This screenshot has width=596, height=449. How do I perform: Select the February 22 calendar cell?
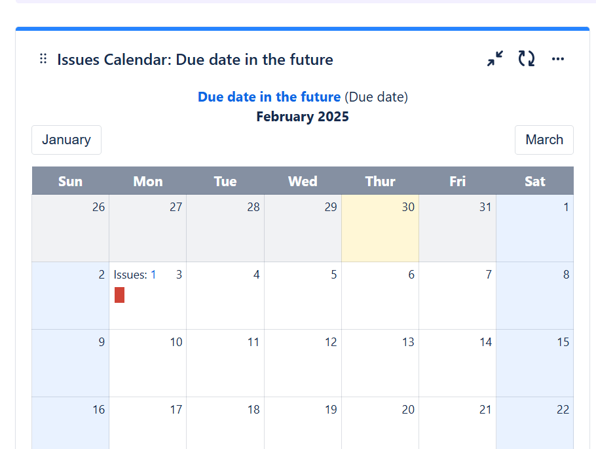tap(534, 423)
